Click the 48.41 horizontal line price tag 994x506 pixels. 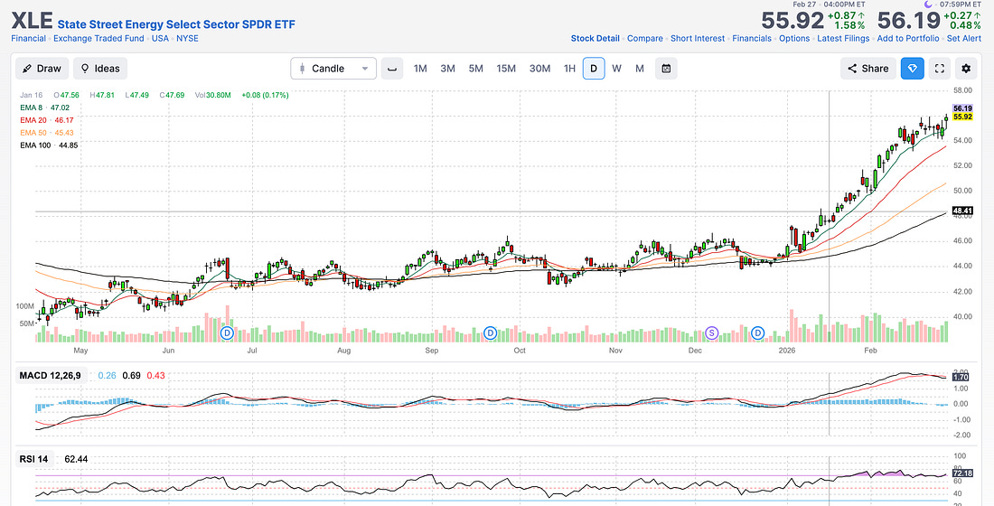click(962, 211)
